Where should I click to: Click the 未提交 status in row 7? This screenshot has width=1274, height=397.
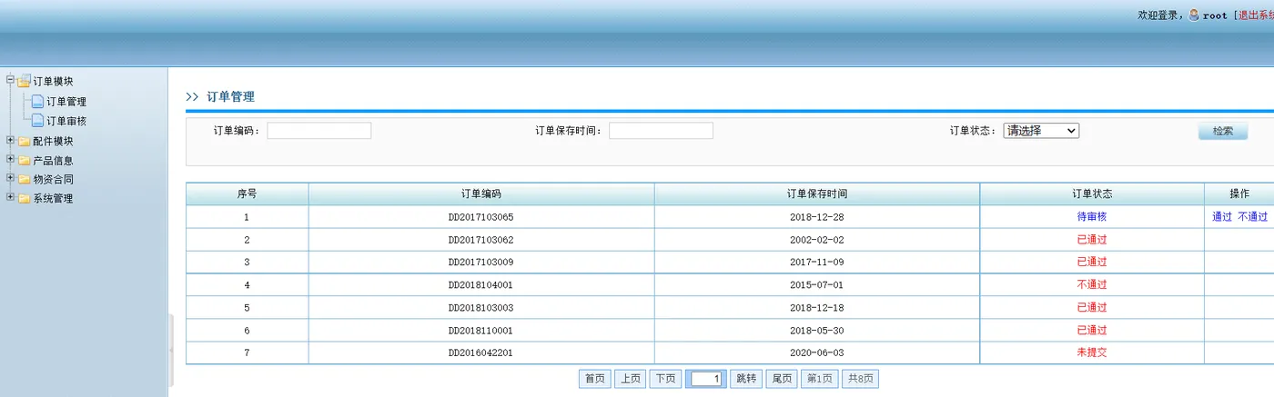click(x=1092, y=352)
